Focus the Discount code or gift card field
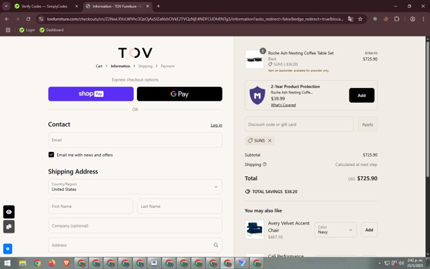This screenshot has width=430, height=269. pyautogui.click(x=299, y=124)
